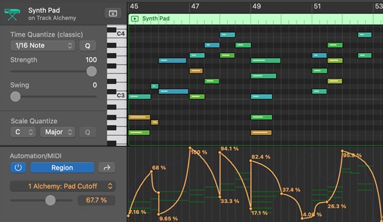Click the play icon in Synth Pad region header
383x222 pixels.
pyautogui.click(x=135, y=19)
